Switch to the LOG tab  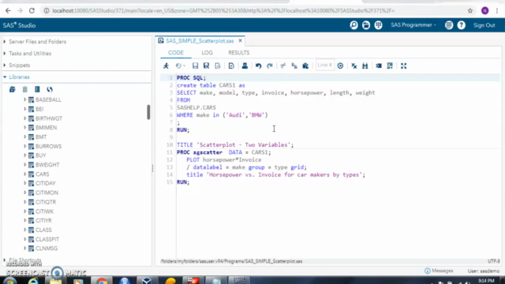207,53
